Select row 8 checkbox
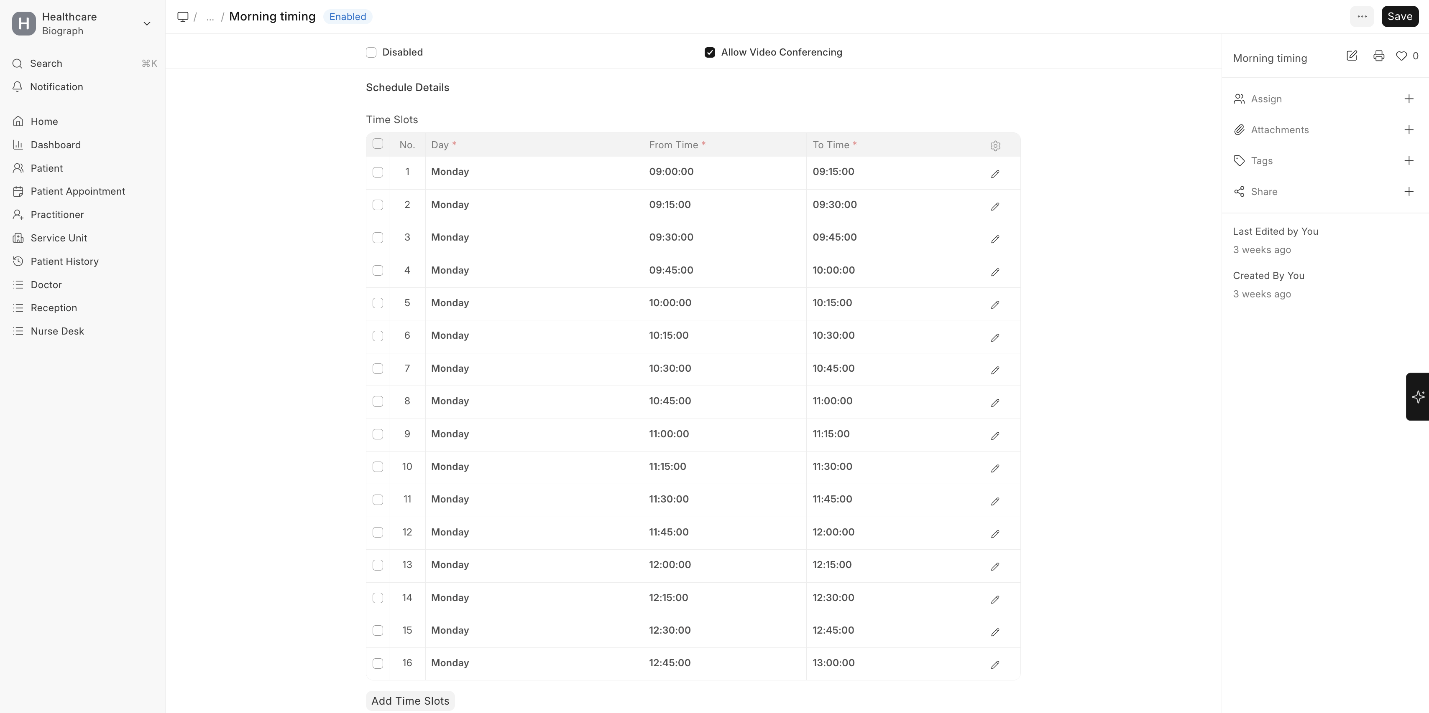Image resolution: width=1429 pixels, height=713 pixels. coord(378,402)
